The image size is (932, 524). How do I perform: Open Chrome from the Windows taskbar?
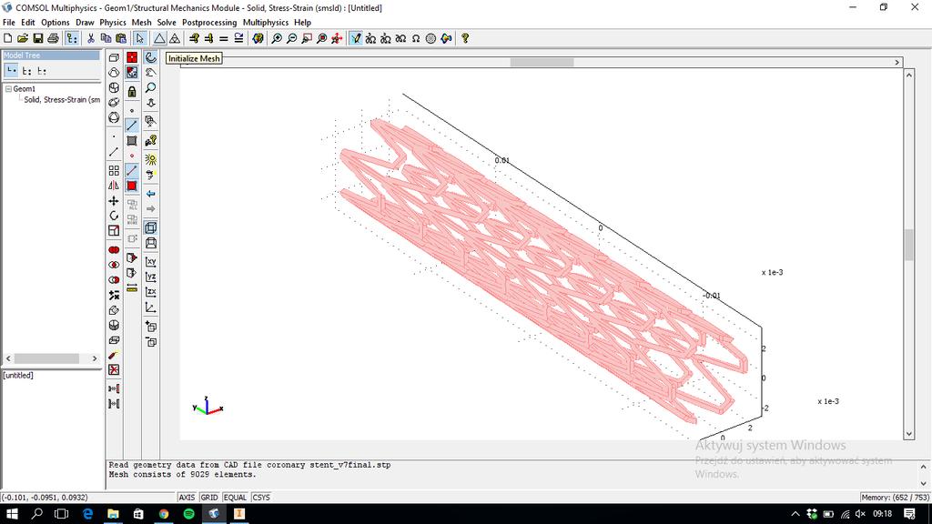click(x=164, y=514)
